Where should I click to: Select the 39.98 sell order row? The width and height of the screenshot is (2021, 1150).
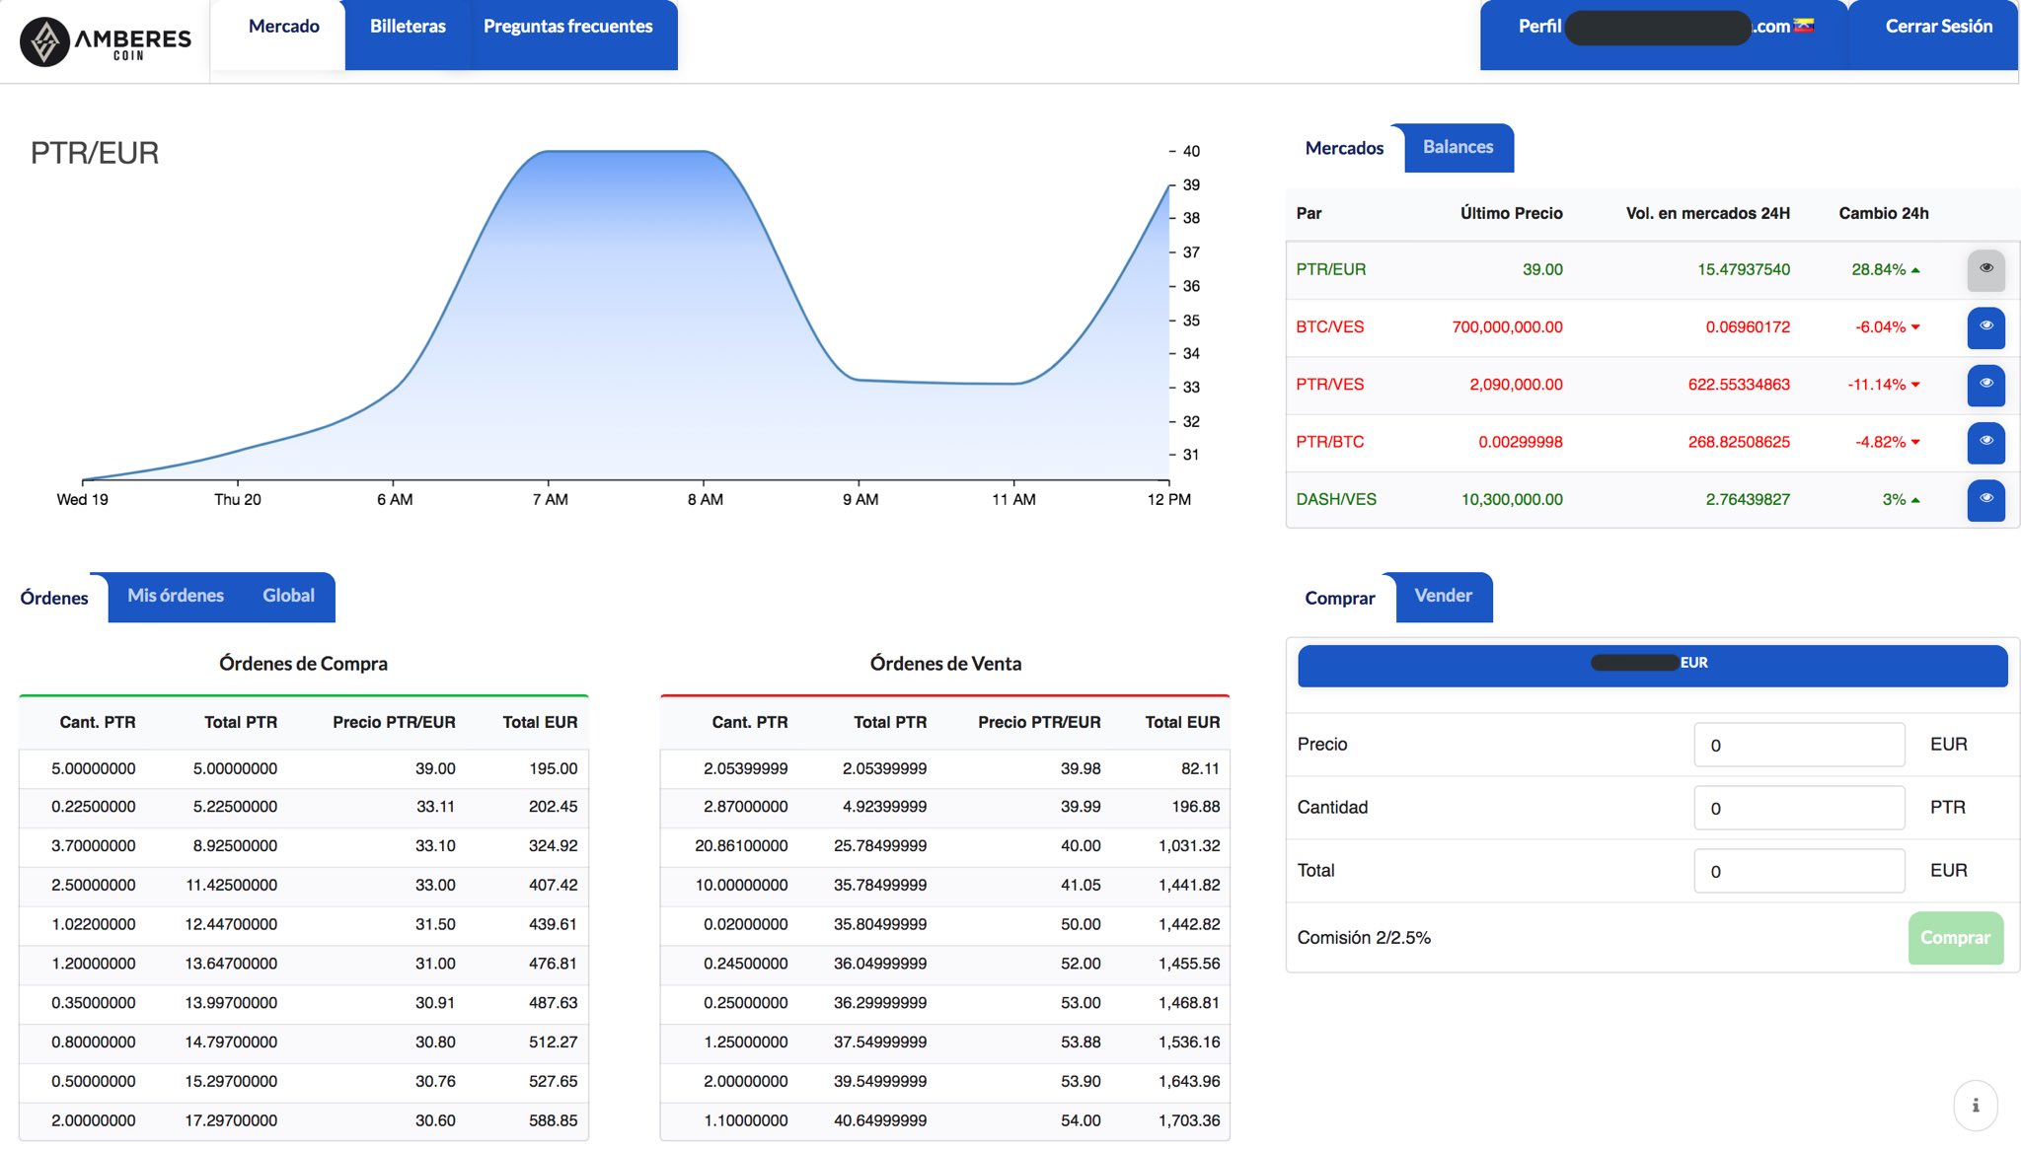pos(945,768)
